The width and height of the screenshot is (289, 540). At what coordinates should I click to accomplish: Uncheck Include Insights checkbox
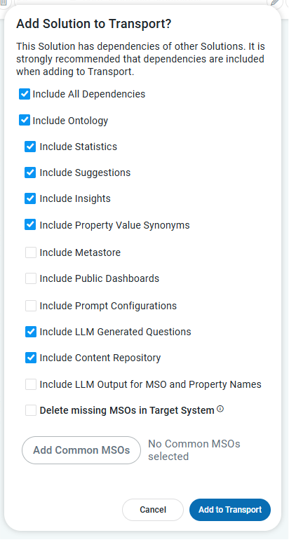(x=30, y=198)
